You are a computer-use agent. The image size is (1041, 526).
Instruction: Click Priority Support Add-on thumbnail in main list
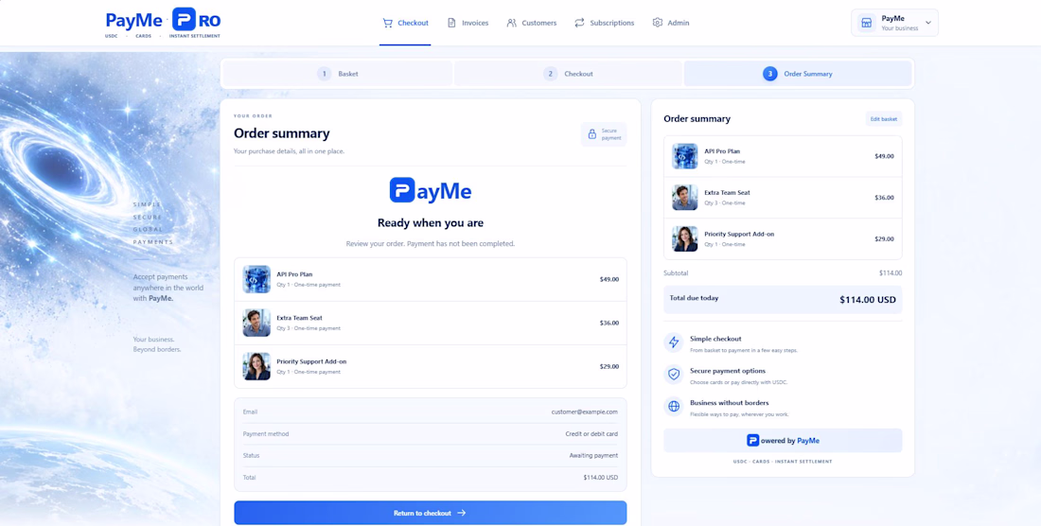coord(256,366)
